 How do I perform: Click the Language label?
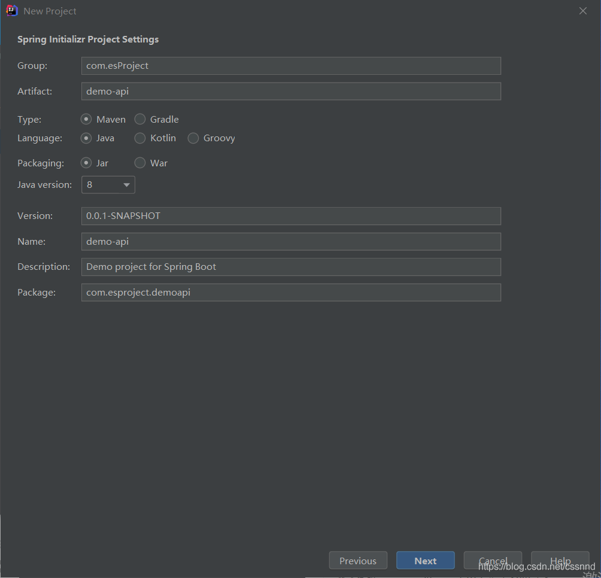pyautogui.click(x=40, y=138)
